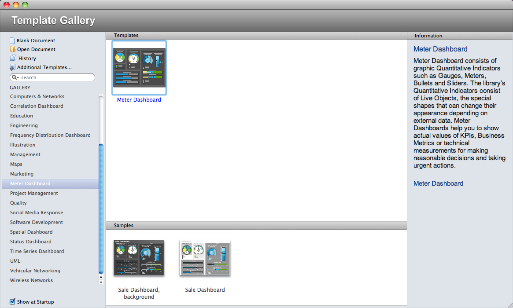Click the gallery list scrollbar thumb
Screen dimensions: 513x308
coord(101,209)
